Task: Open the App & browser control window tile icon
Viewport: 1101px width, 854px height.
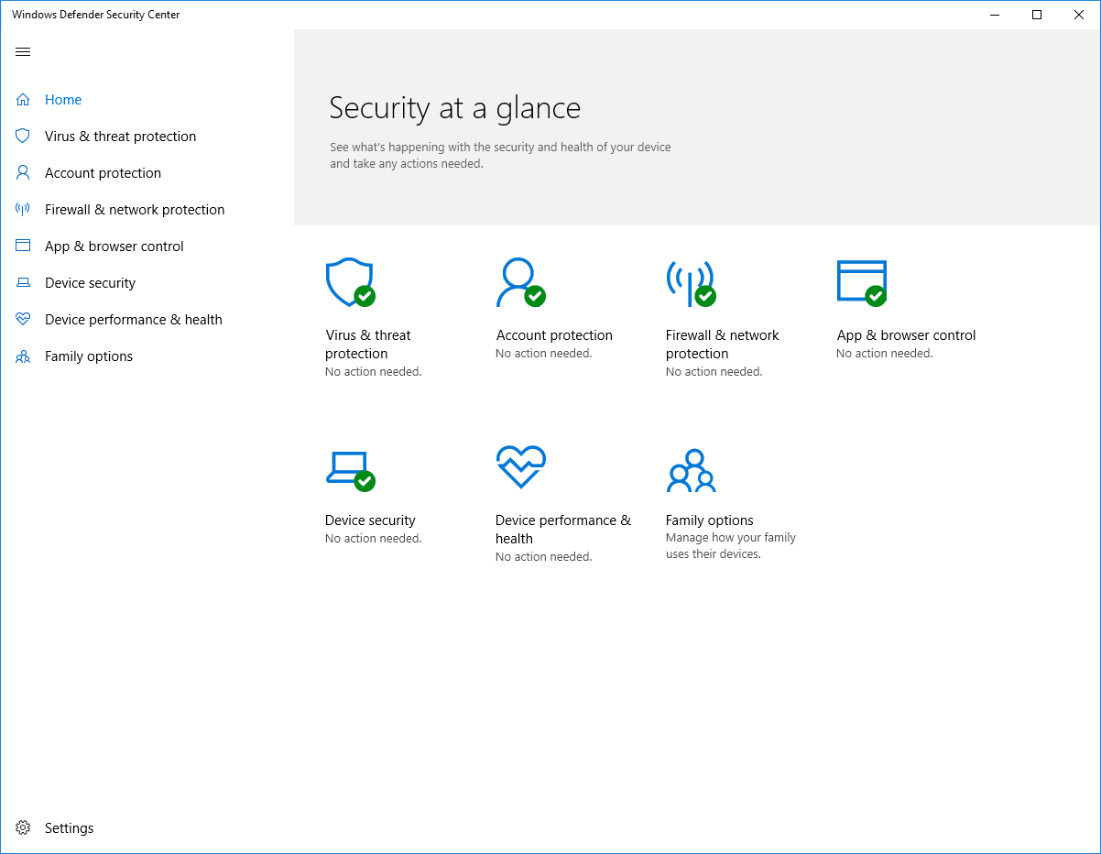Action: (x=861, y=282)
